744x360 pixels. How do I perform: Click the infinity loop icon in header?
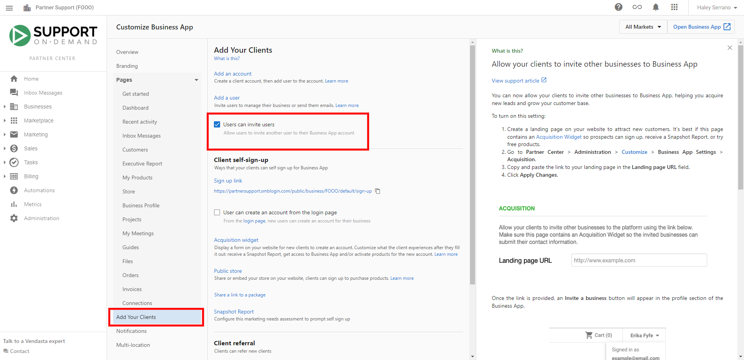(x=637, y=7)
